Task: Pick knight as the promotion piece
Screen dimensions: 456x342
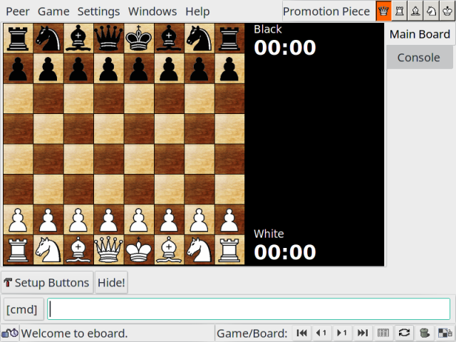Action: tap(432, 11)
